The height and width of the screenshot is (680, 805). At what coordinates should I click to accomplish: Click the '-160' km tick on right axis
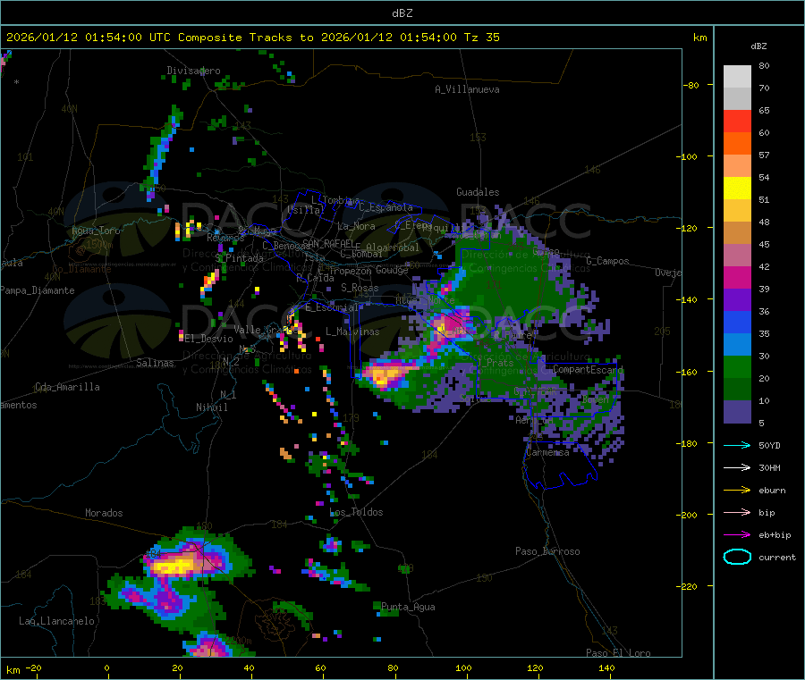[x=689, y=372]
